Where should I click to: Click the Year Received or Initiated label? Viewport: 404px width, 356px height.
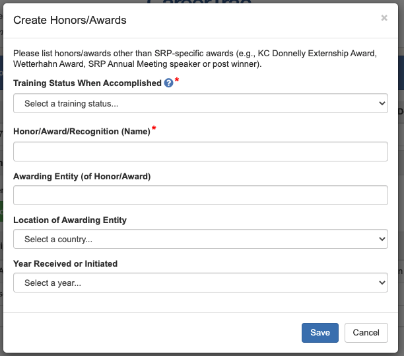coord(65,263)
